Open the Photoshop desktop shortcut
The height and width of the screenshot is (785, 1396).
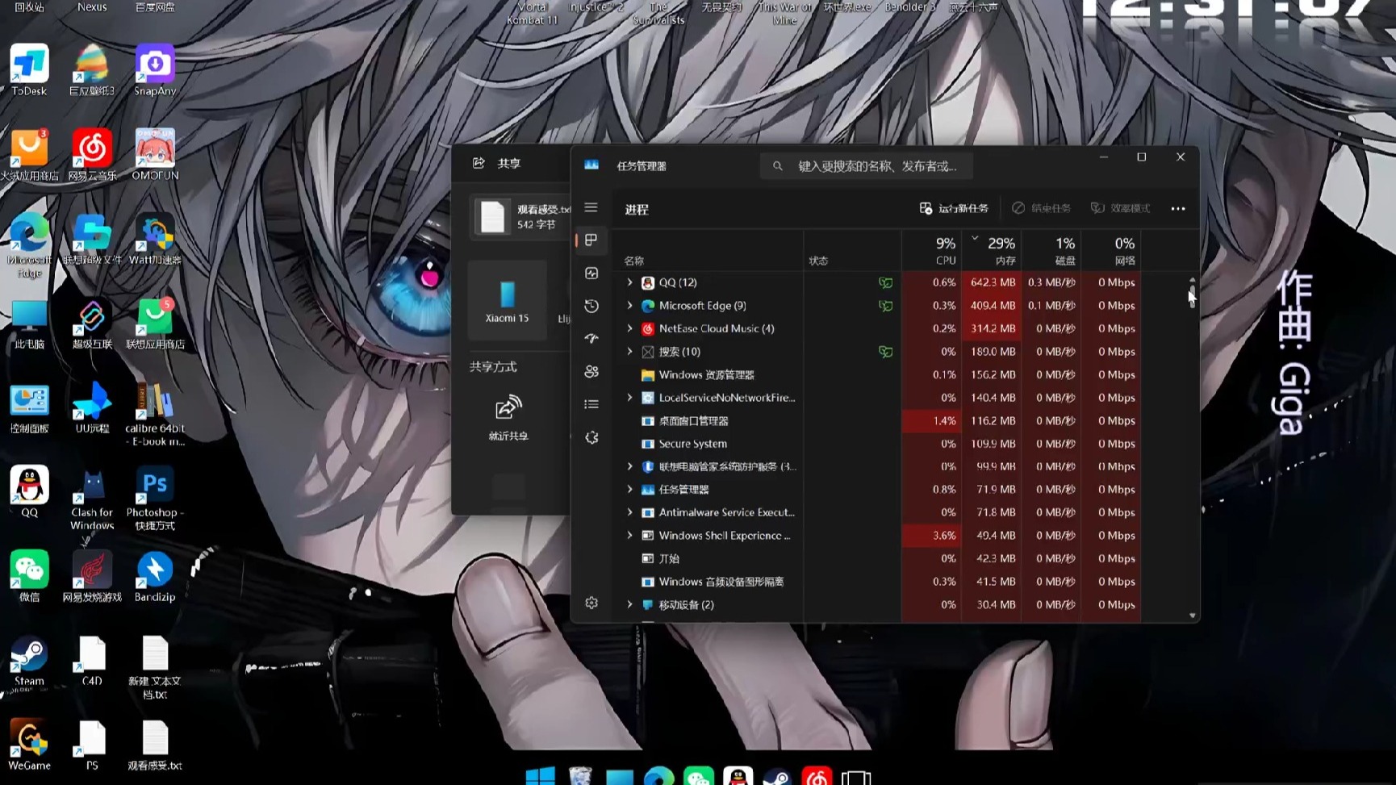(x=155, y=499)
